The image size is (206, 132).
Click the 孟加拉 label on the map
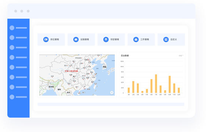coord(51,87)
